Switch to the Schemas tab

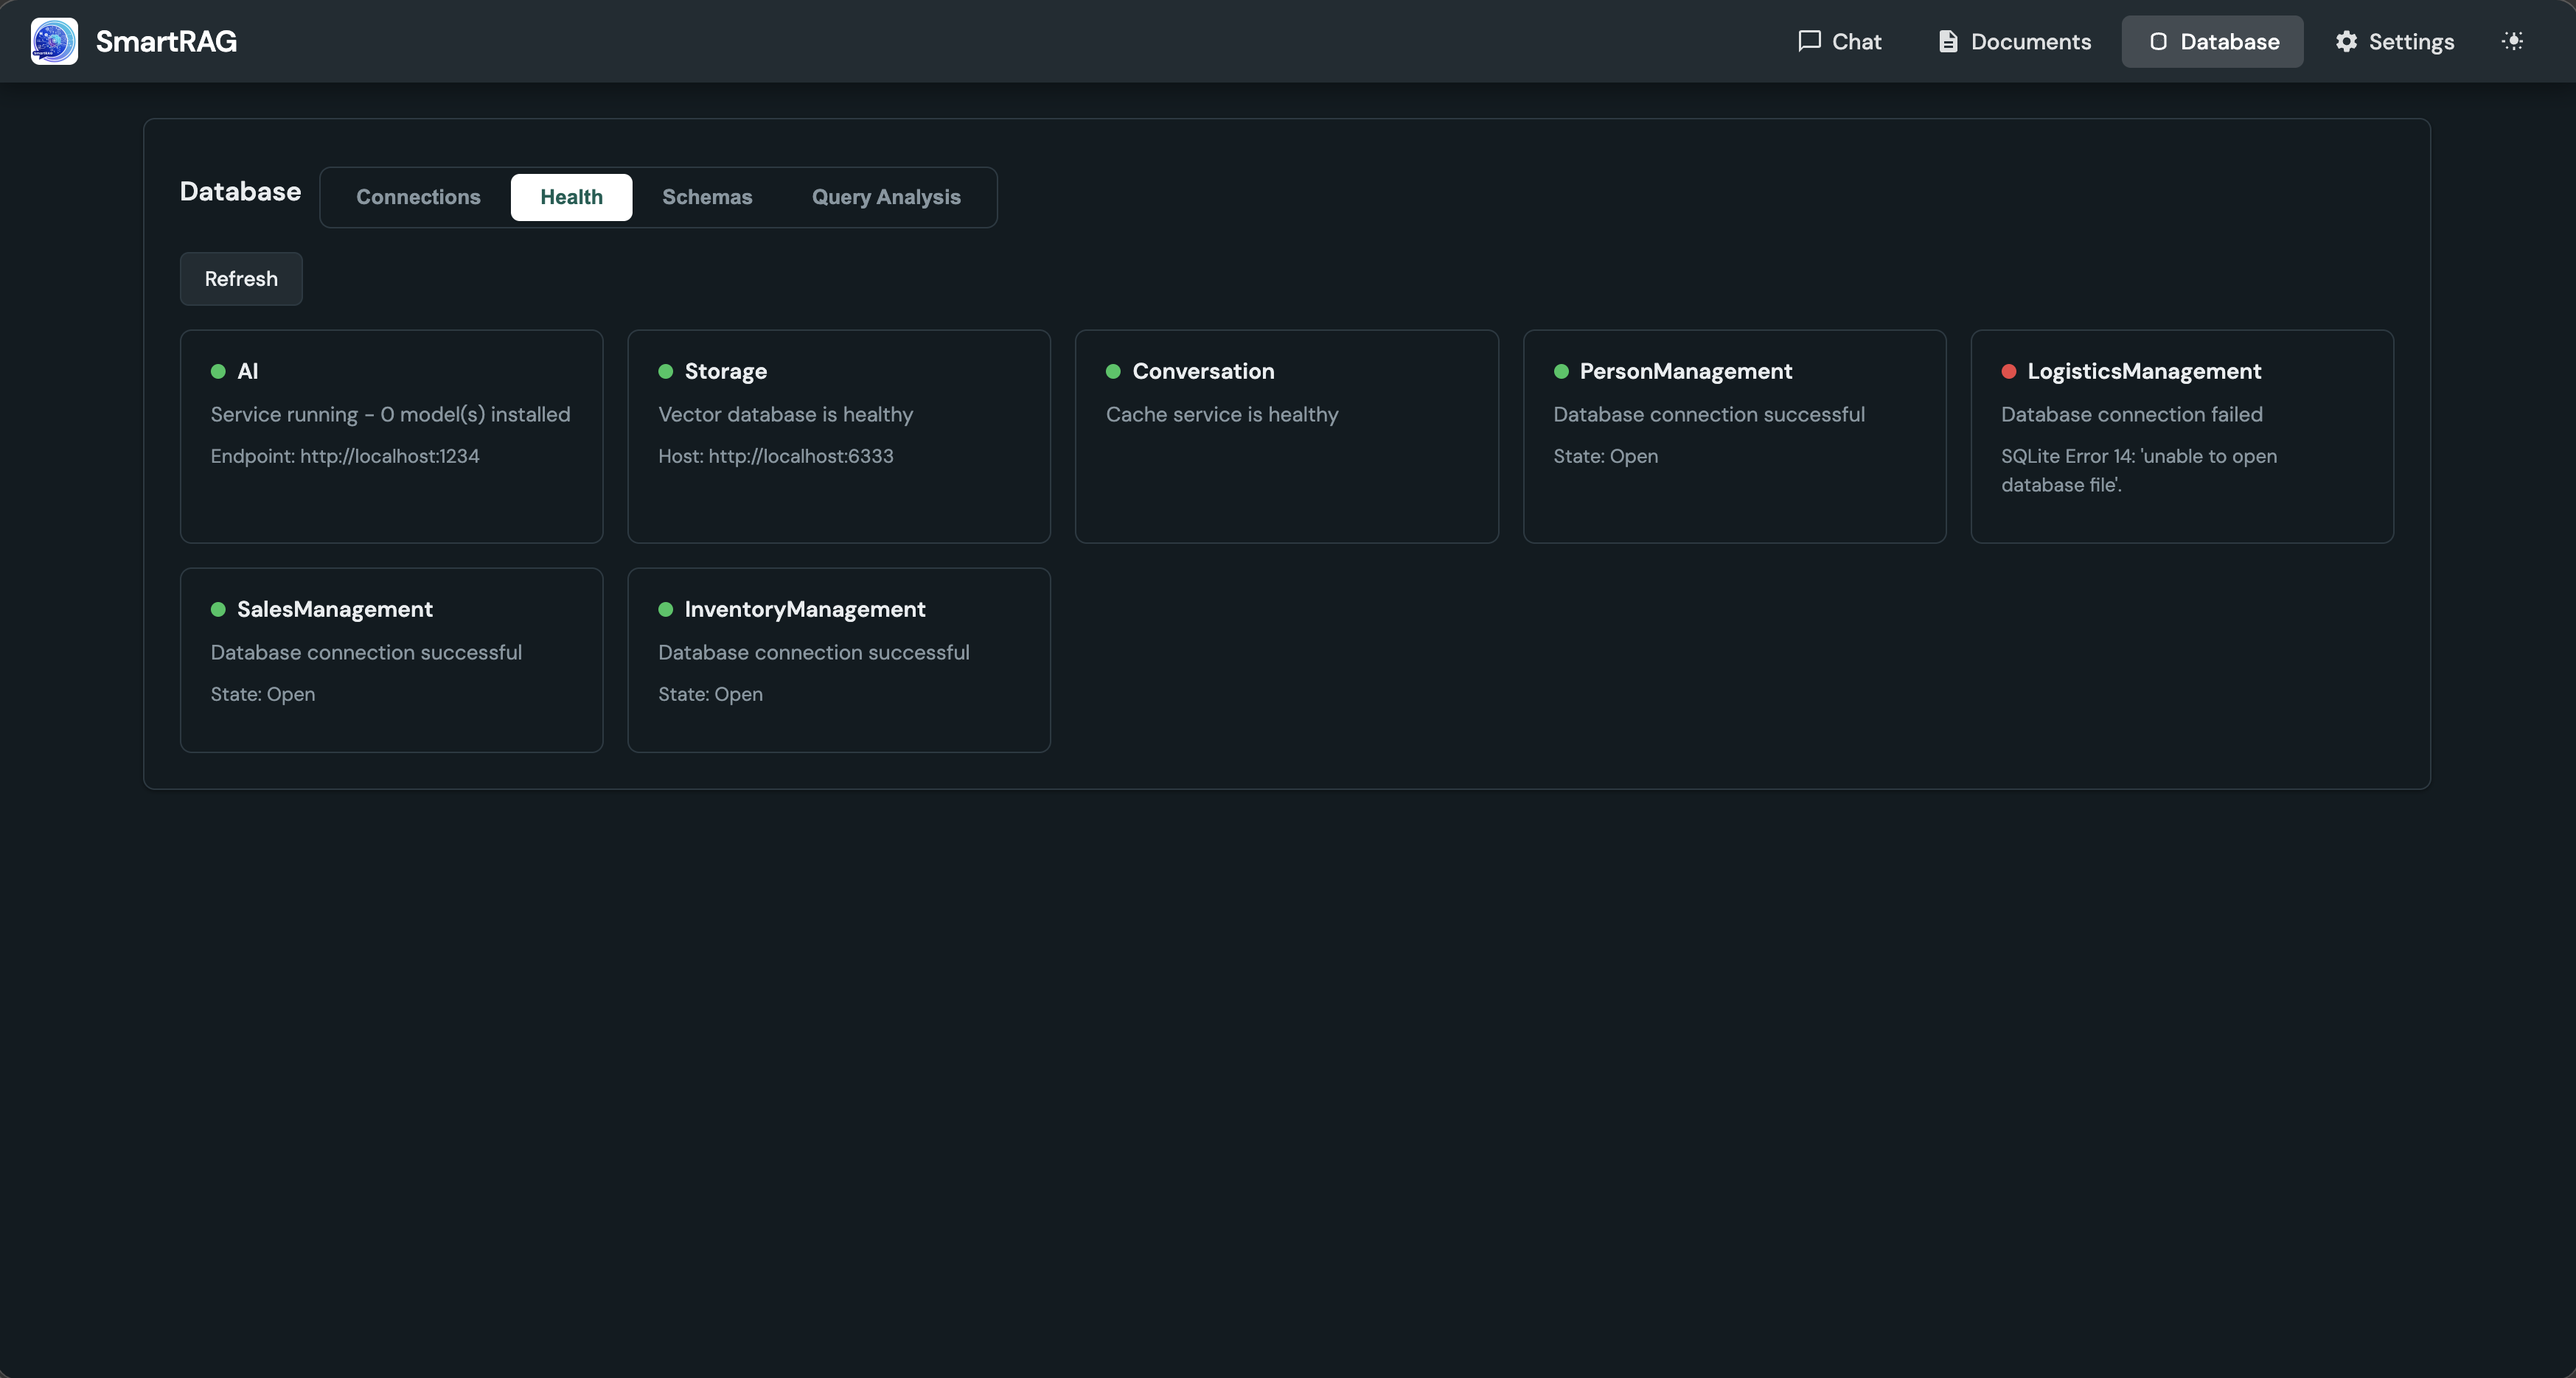(707, 197)
